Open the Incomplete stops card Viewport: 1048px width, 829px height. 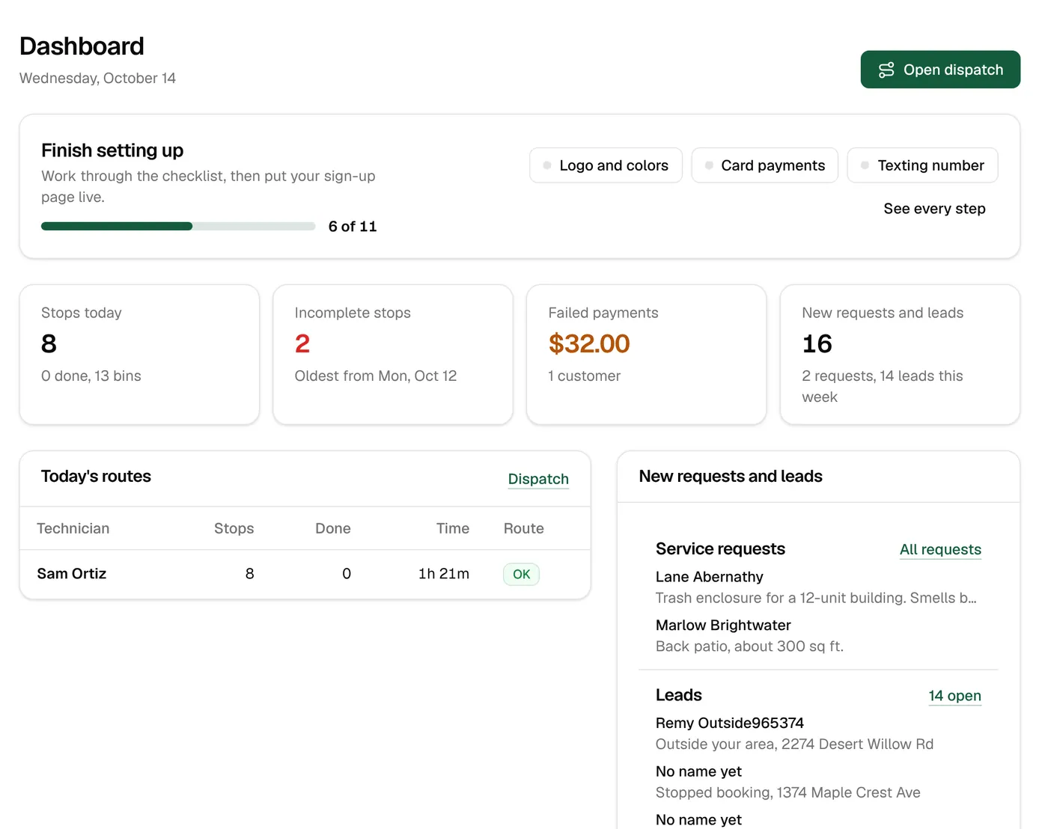(x=393, y=355)
